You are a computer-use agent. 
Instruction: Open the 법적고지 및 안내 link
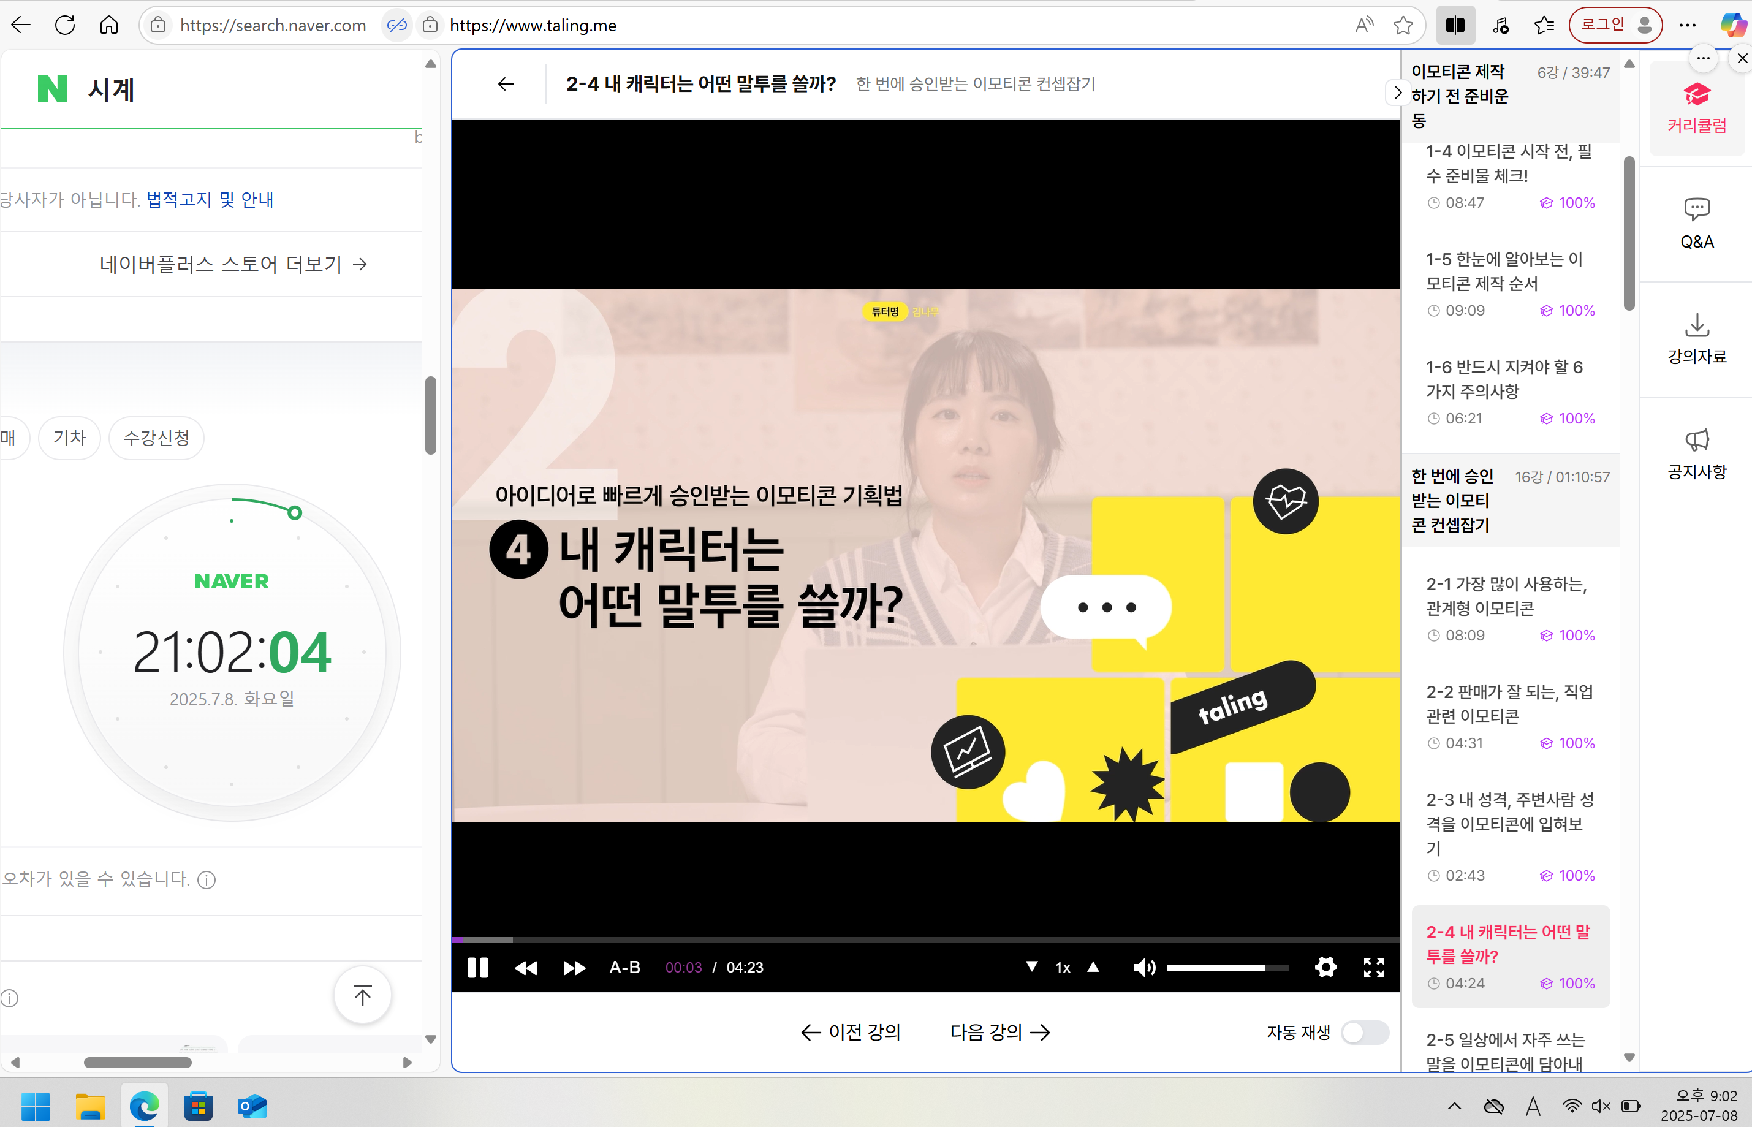[210, 199]
